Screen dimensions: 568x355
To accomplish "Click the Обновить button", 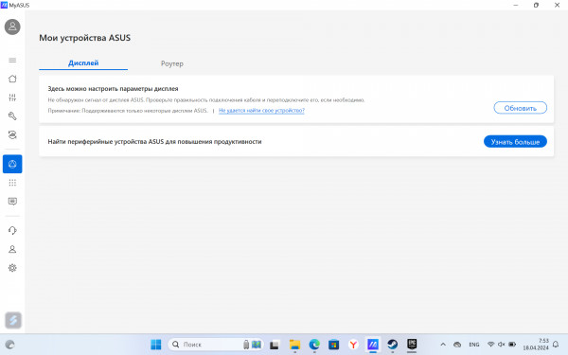I will point(520,108).
